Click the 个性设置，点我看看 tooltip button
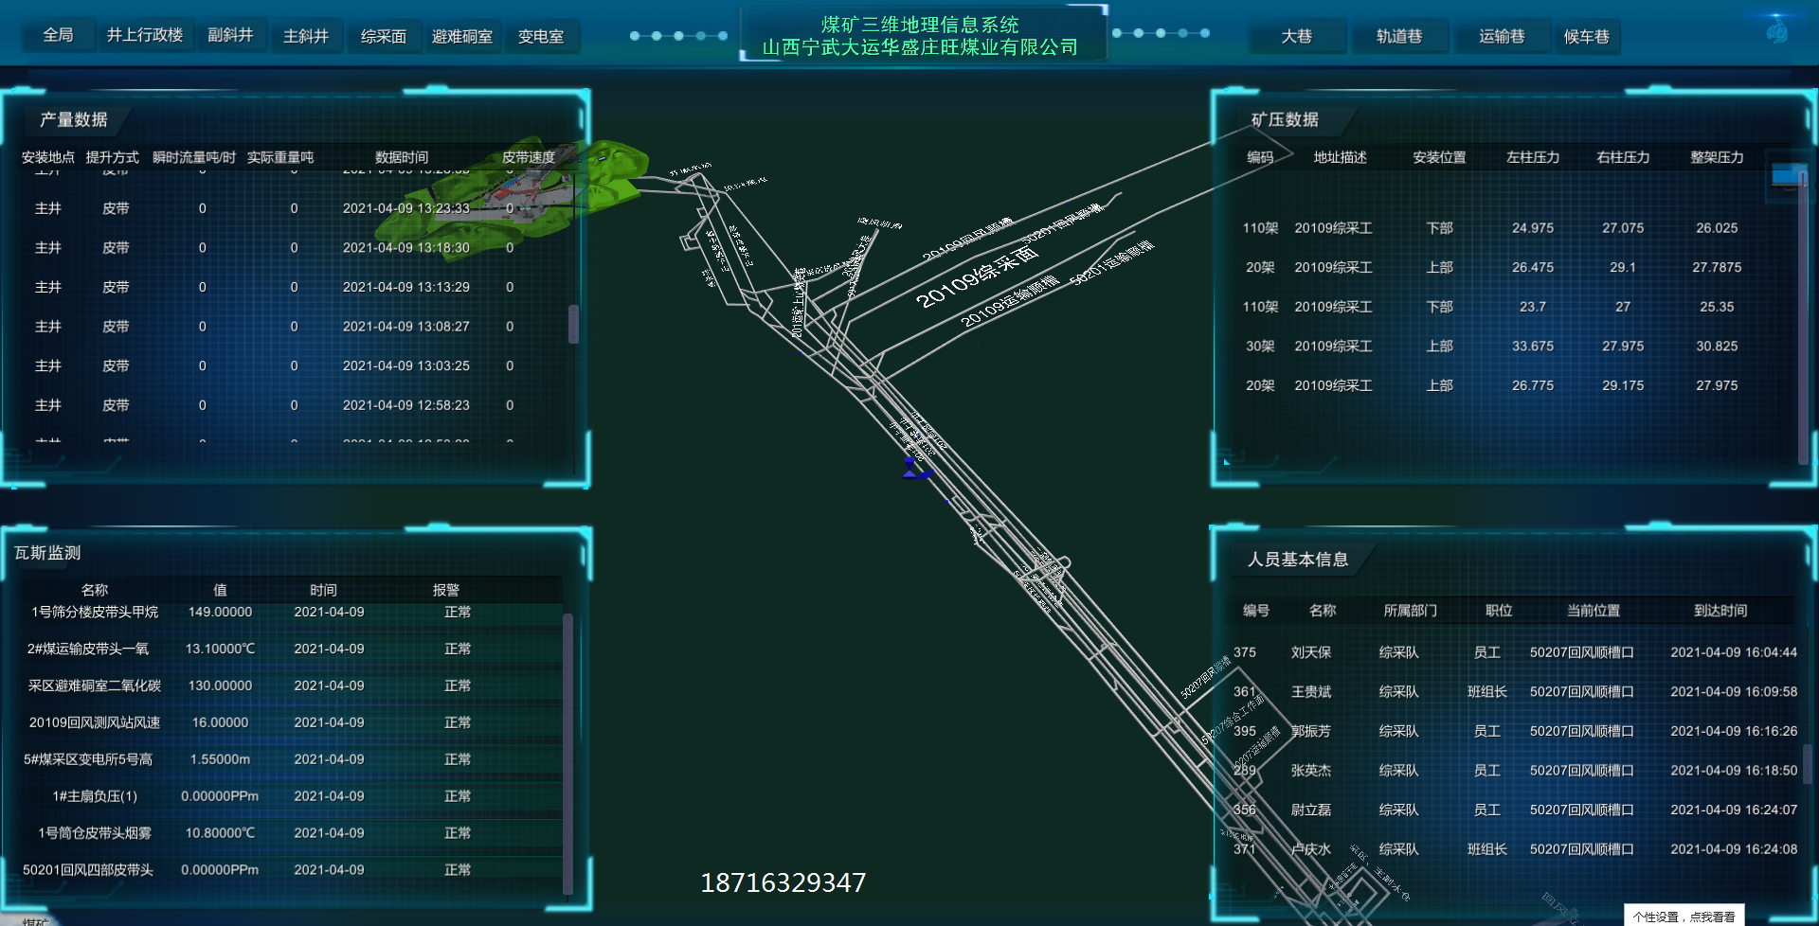Viewport: 1819px width, 926px height. 1684,917
